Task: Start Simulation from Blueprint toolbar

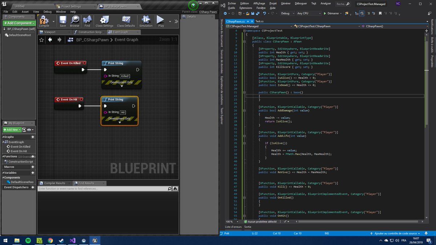Action: [x=146, y=21]
